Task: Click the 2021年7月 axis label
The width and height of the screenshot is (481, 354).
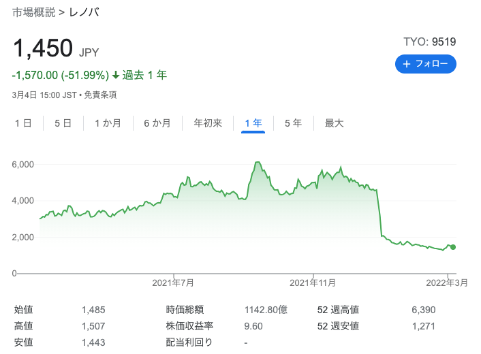Action: coord(173,283)
